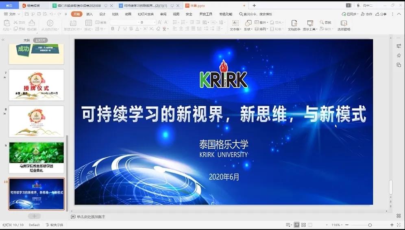This screenshot has height=230, width=405.
Task: Click the command search box
Action: (x=256, y=14)
